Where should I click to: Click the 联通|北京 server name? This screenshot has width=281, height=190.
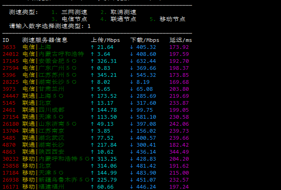(37, 103)
